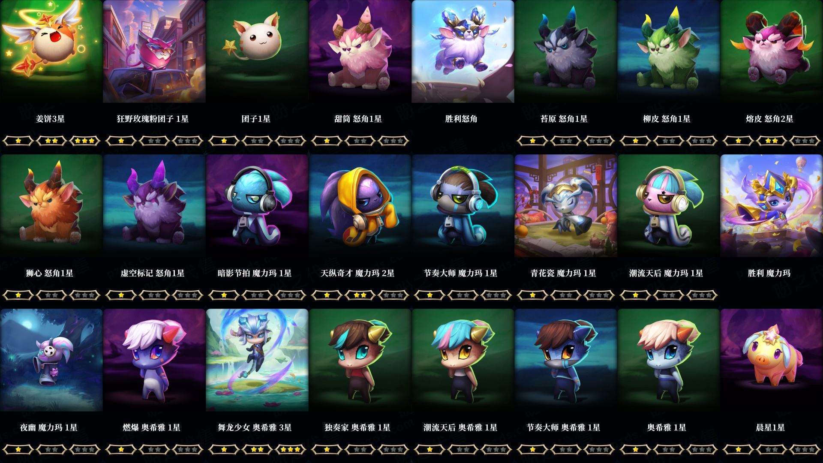Select the three-star badge under 姜饼3星
Image resolution: width=823 pixels, height=463 pixels.
85,141
